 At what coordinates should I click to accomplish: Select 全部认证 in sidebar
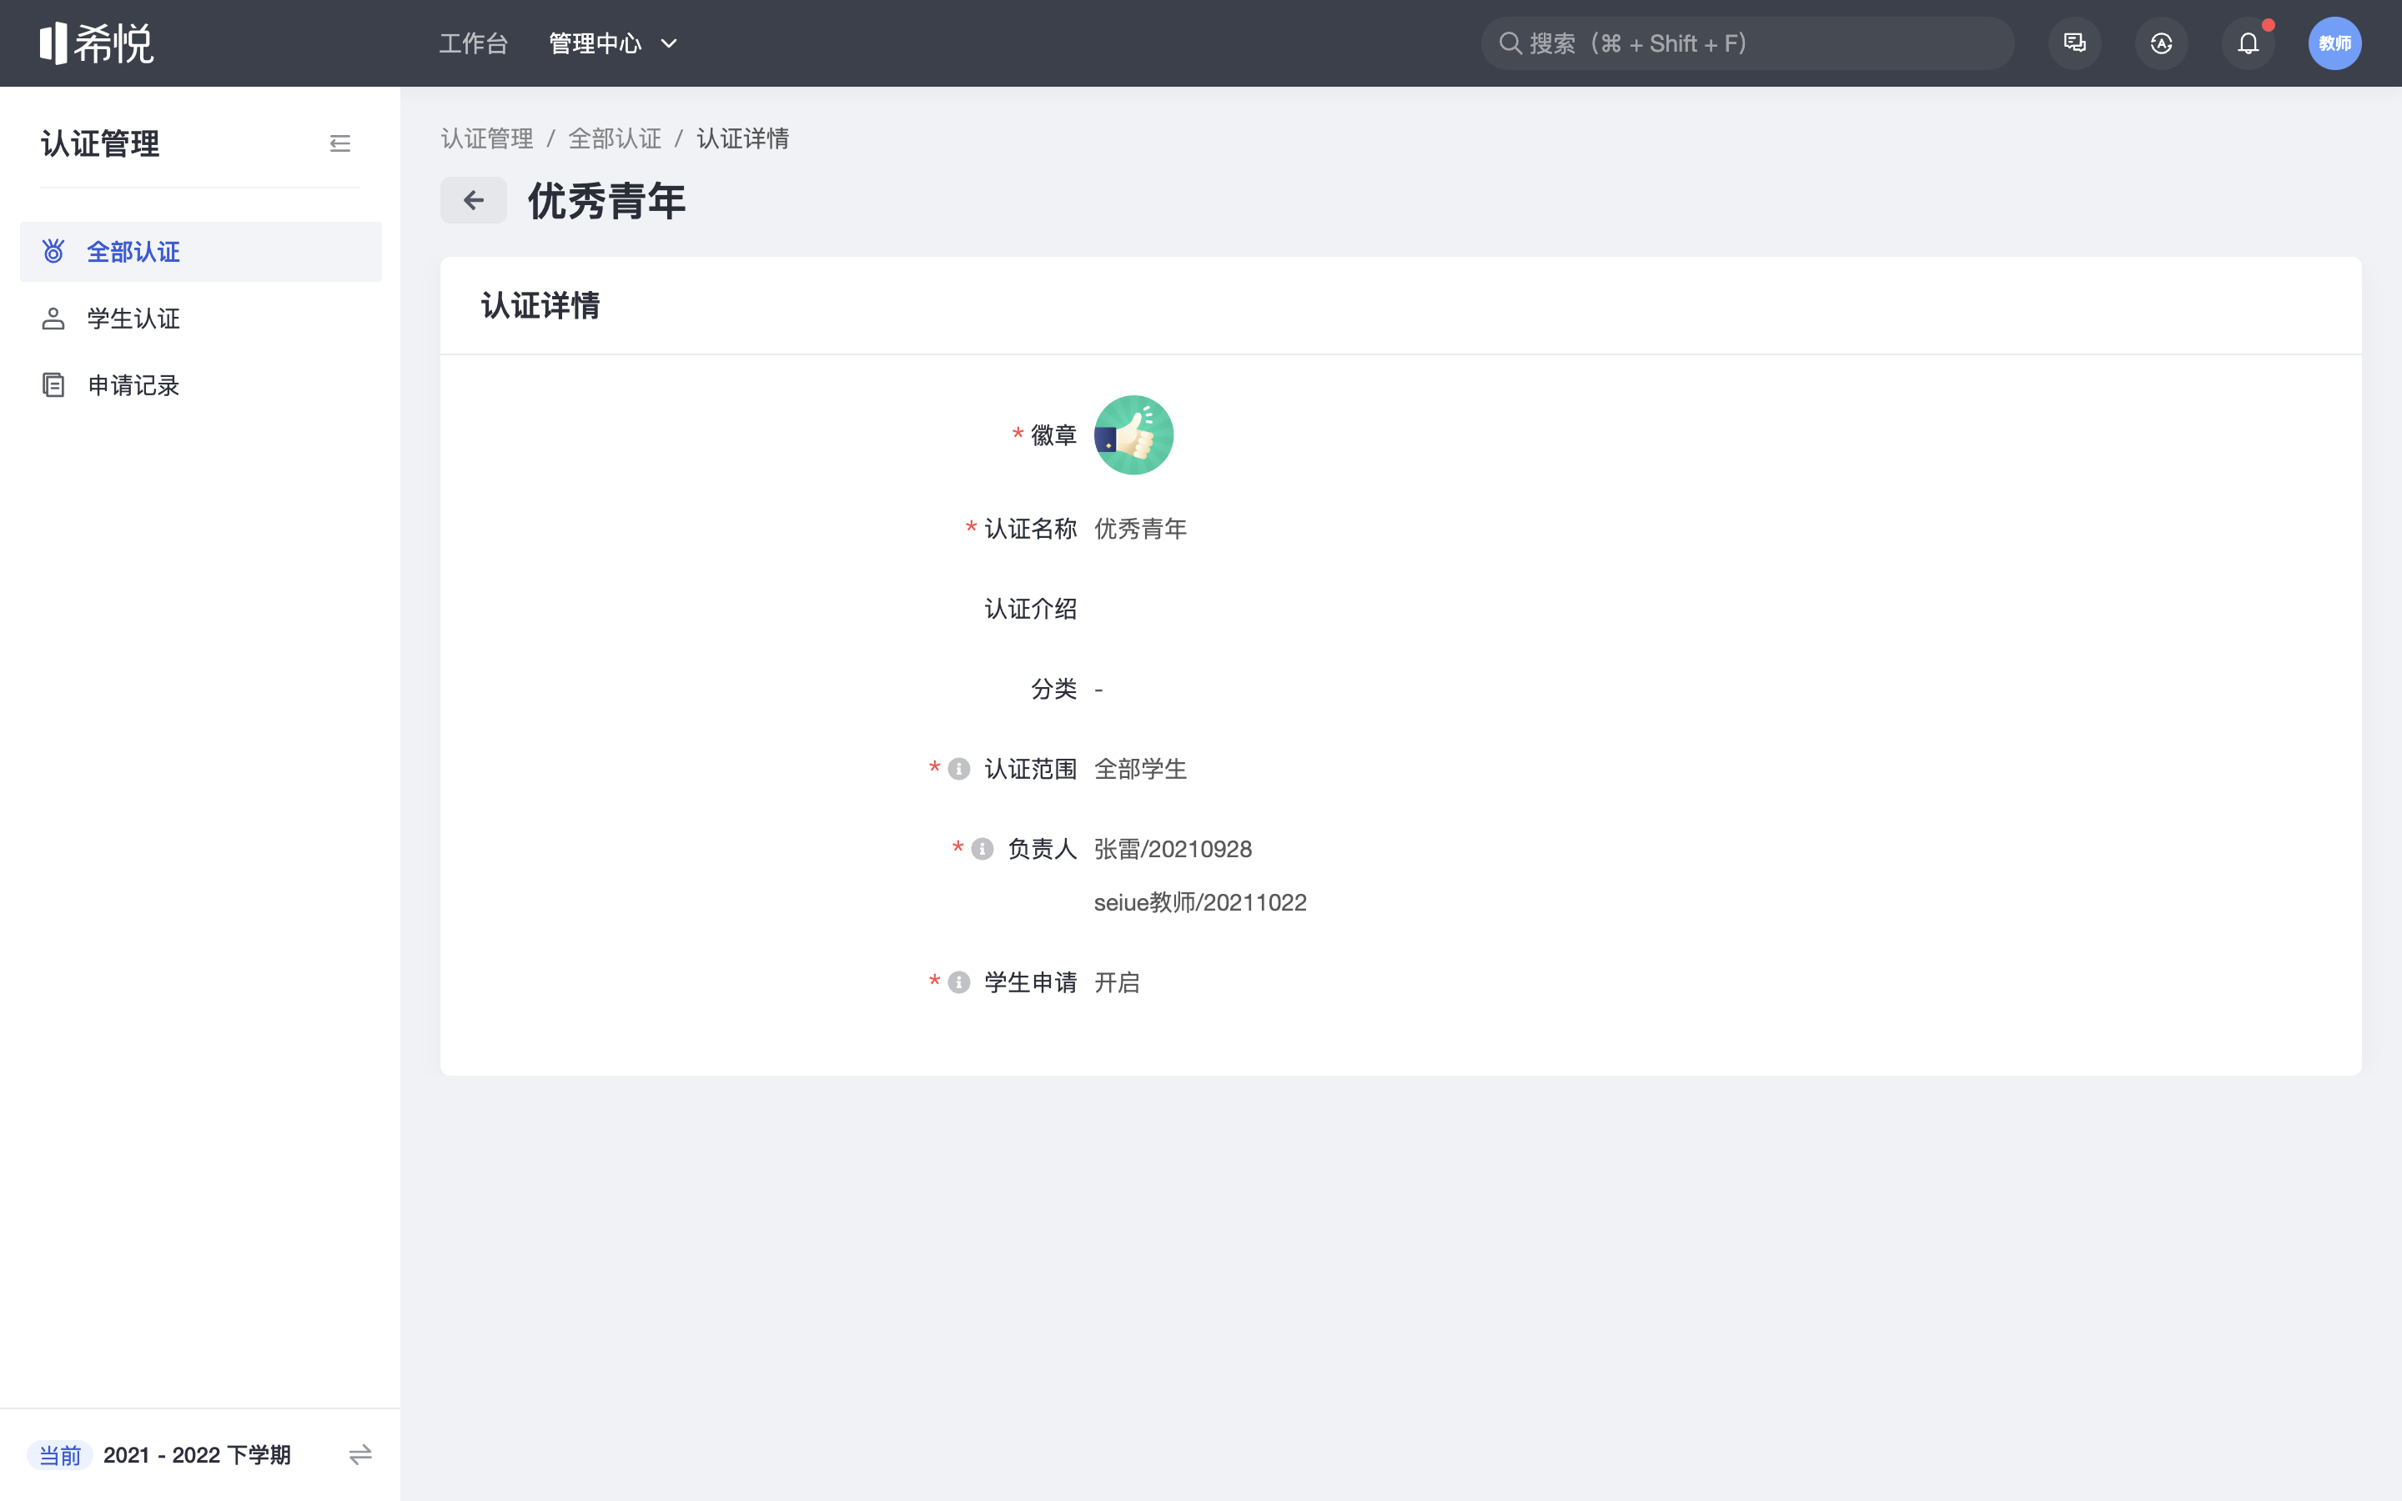(200, 252)
